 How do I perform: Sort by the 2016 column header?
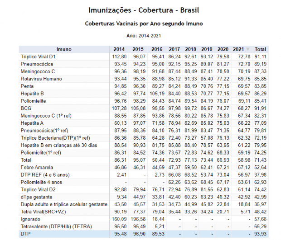157,49
